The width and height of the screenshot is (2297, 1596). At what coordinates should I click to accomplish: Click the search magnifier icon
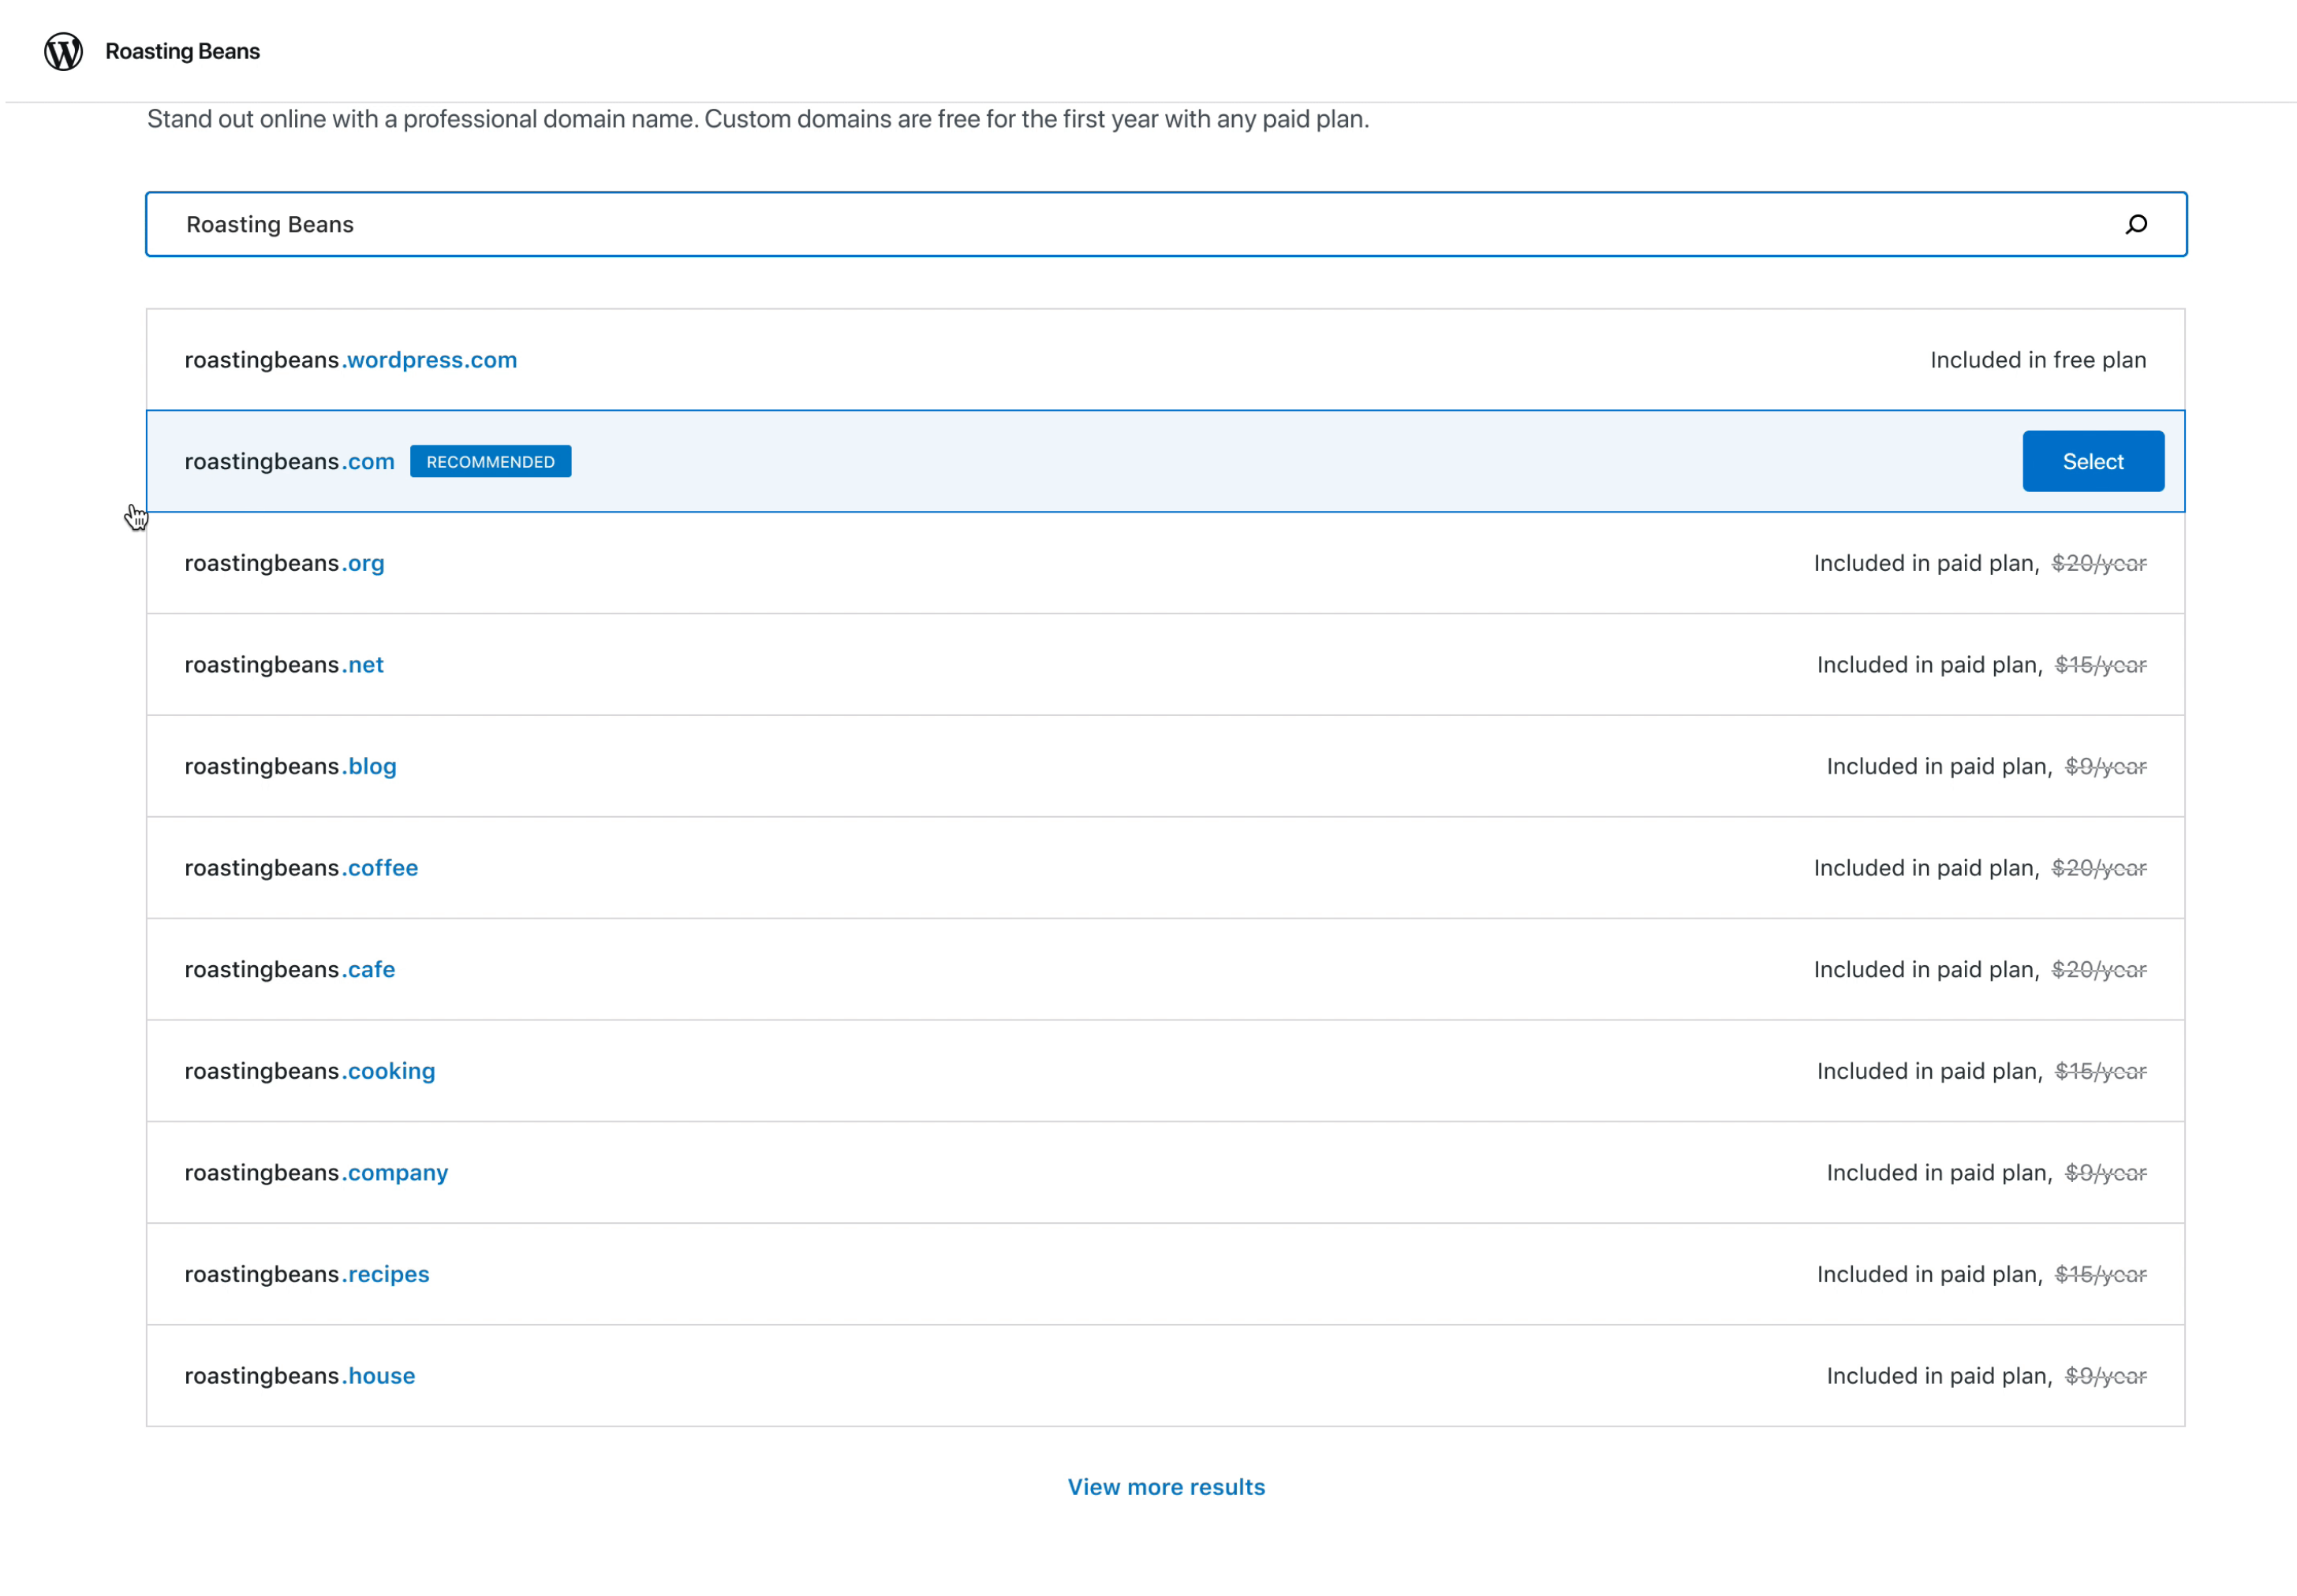[2136, 224]
